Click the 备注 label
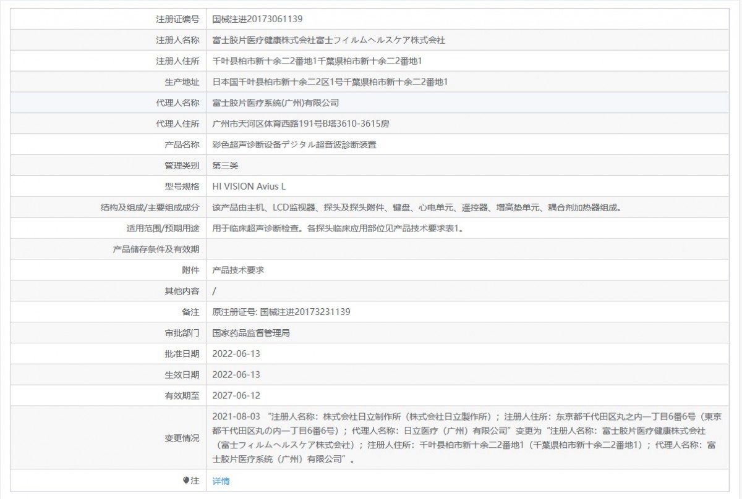742x499 pixels. click(190, 312)
